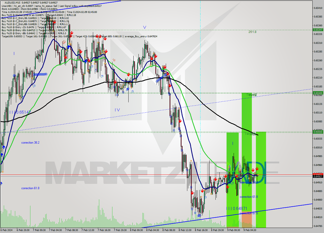Click the 'correction 87.5' label

coord(249,213)
